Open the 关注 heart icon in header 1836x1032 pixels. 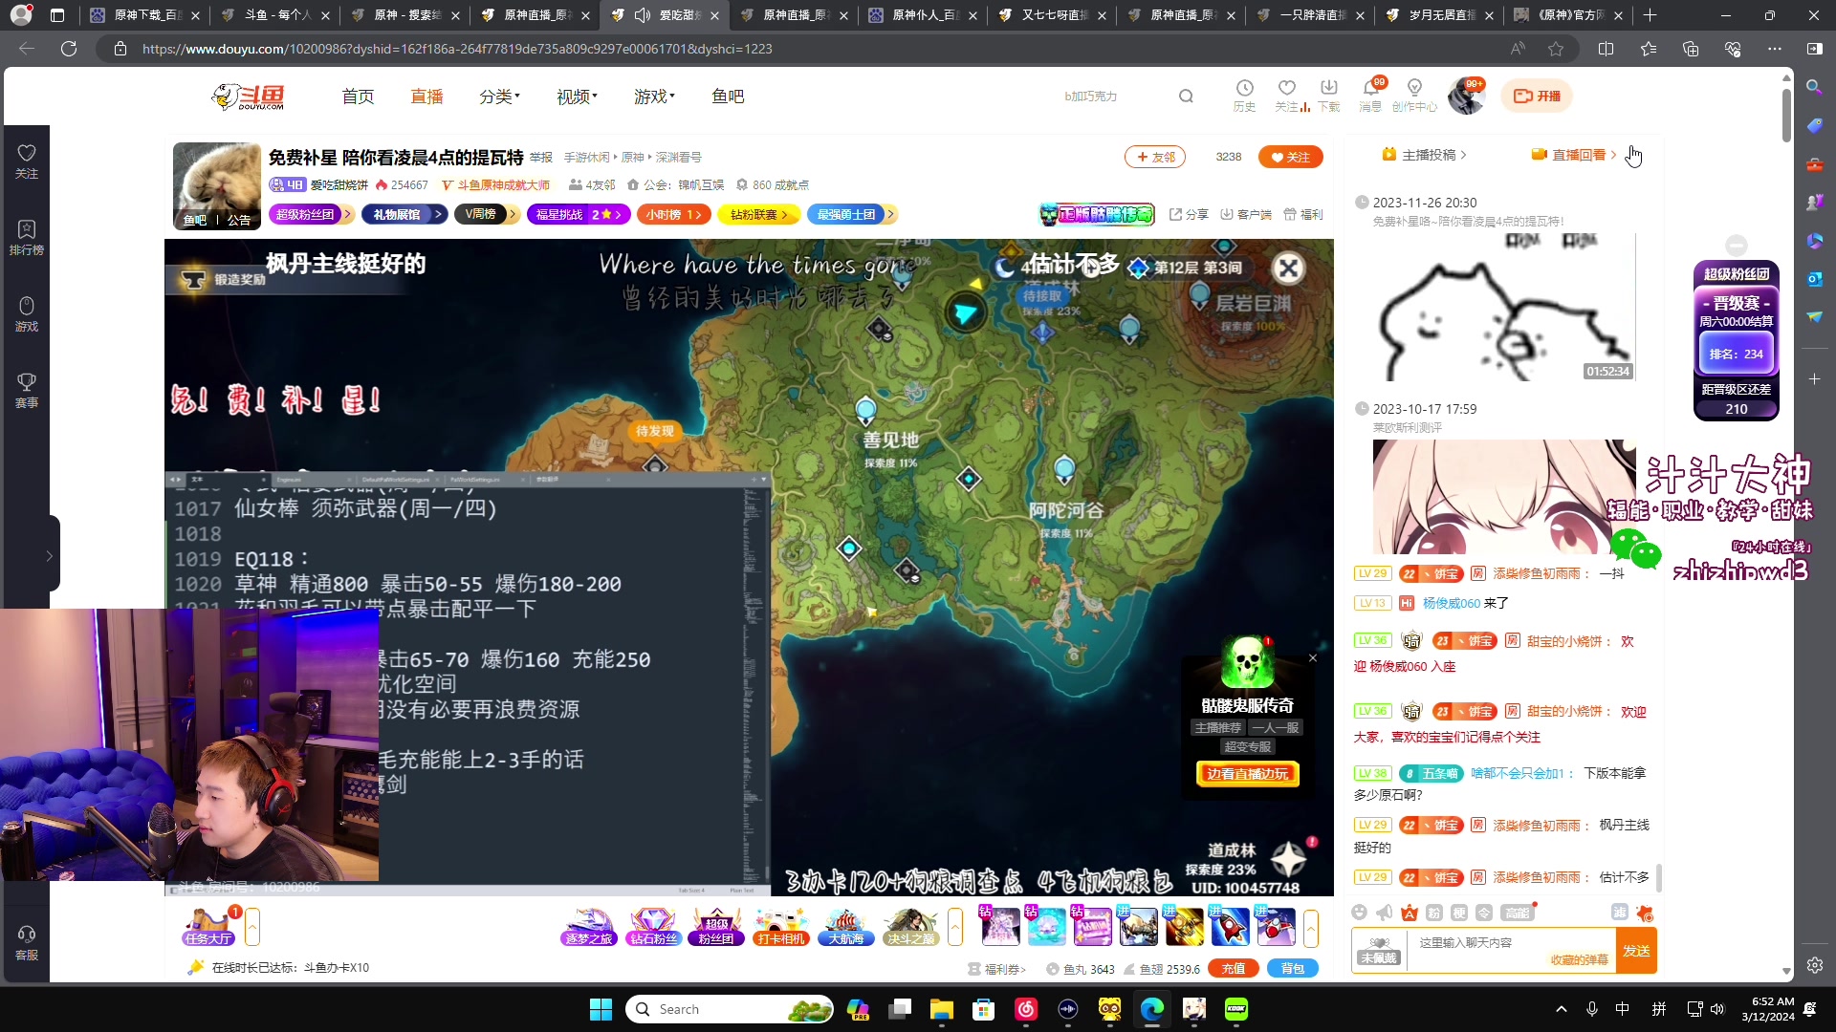[x=1287, y=95]
